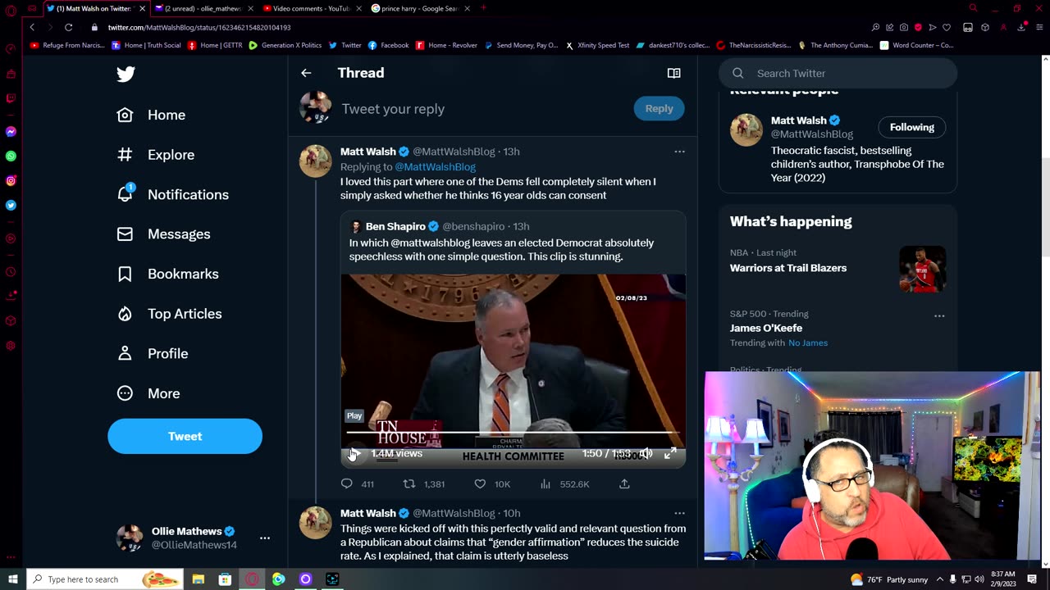The image size is (1050, 590).
Task: Go back with the Thread arrow
Action: tap(306, 73)
